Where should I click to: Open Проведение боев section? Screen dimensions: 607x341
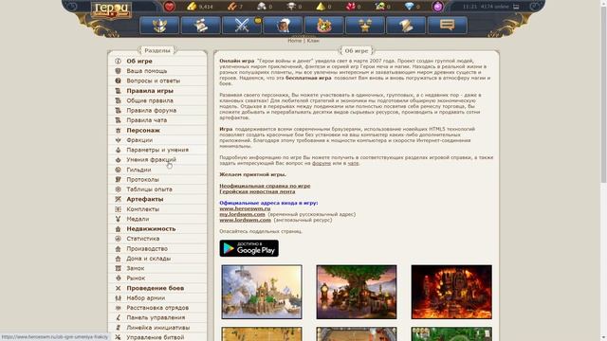point(156,288)
